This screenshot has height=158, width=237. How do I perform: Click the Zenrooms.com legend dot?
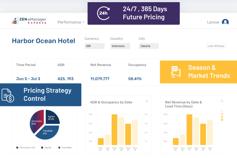[x=17, y=148]
